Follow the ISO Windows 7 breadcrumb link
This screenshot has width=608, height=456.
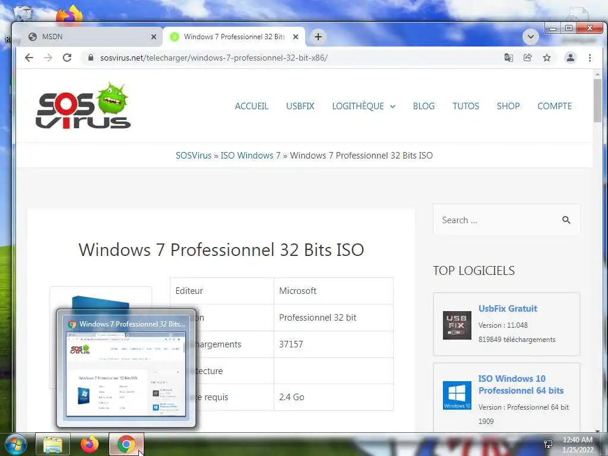click(250, 156)
